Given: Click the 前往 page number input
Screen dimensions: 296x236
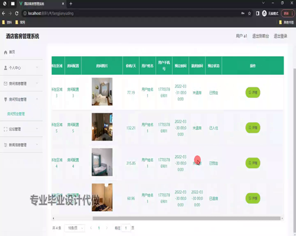Looking at the screenshot, I should coord(126,228).
